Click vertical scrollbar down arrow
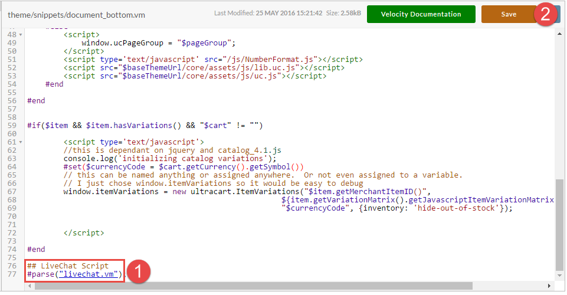The height and width of the screenshot is (295, 567). [x=559, y=276]
